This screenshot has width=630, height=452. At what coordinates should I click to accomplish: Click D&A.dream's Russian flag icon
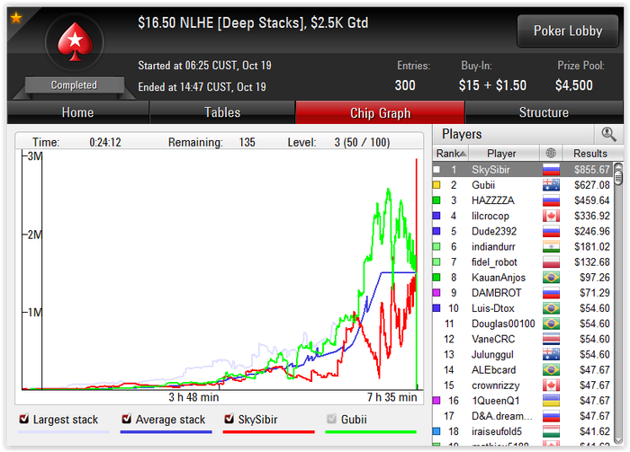[551, 416]
